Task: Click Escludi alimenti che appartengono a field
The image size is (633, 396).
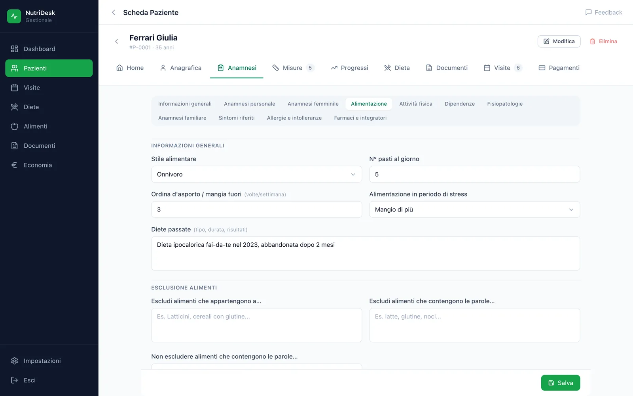Action: click(256, 325)
